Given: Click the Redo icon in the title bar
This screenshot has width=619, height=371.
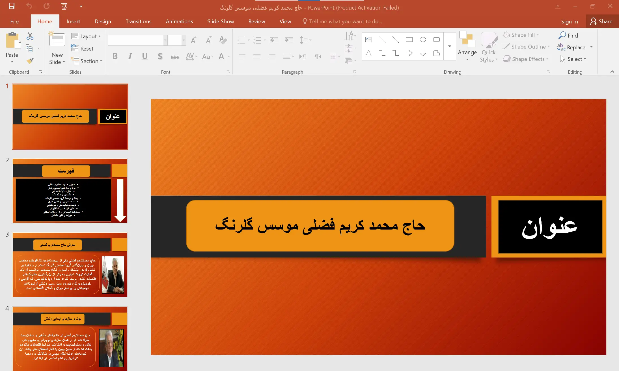Looking at the screenshot, I should (x=47, y=6).
